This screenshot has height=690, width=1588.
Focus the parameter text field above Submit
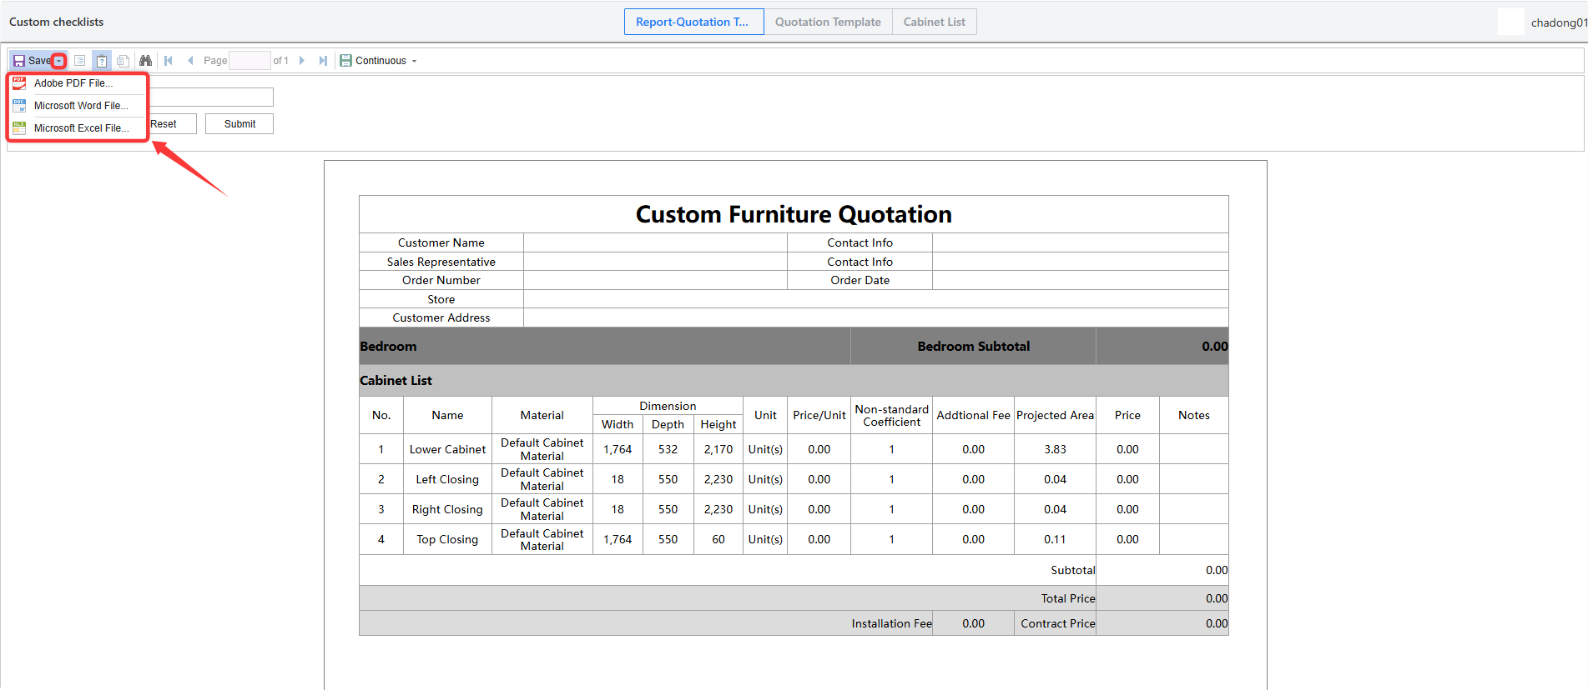click(x=210, y=97)
